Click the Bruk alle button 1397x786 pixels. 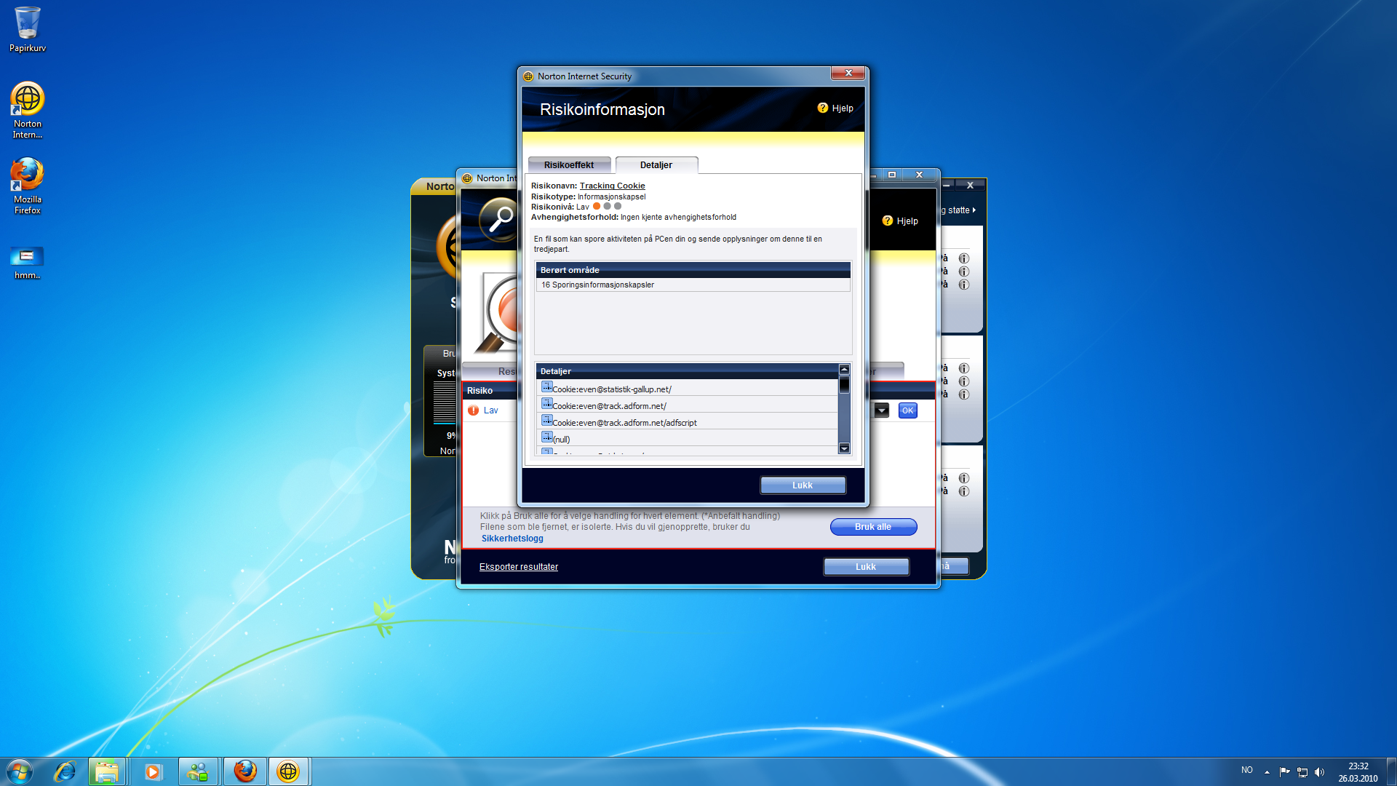873,527
